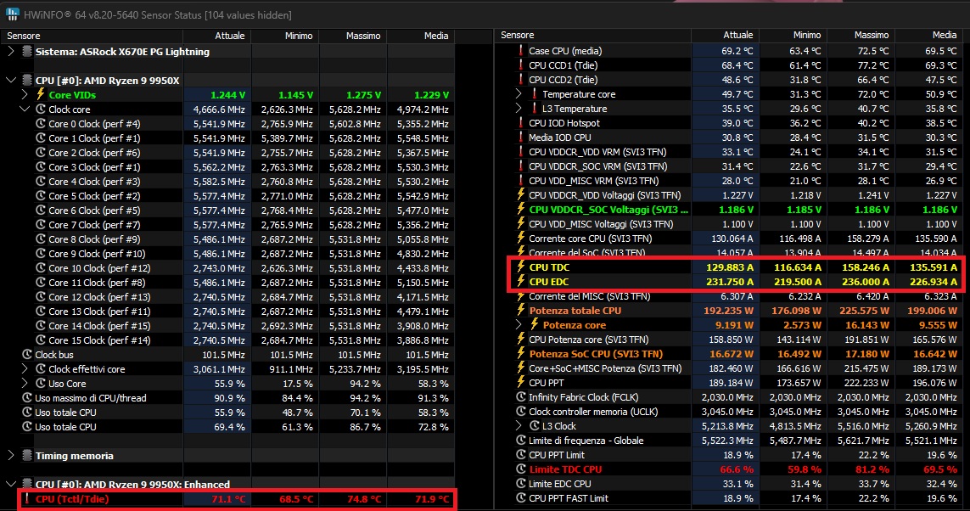Collapse the Clock core tree branch
This screenshot has width=970, height=511.
pos(25,109)
